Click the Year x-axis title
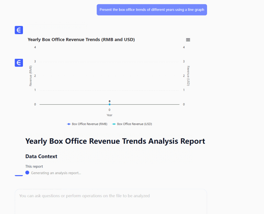The image size is (264, 214). coord(109,115)
